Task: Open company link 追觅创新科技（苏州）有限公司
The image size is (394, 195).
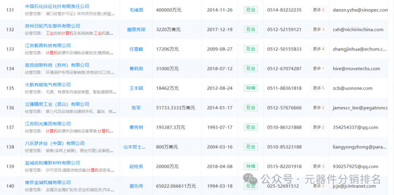Action: pyautogui.click(x=57, y=65)
